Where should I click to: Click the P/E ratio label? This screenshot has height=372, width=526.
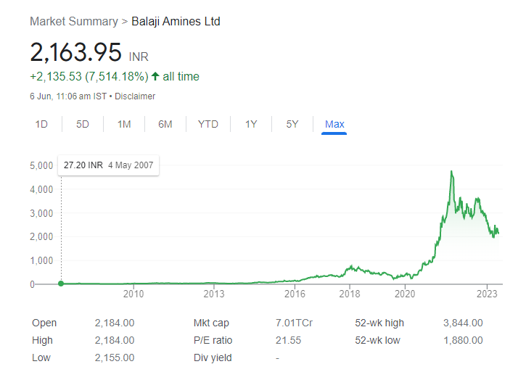211,340
